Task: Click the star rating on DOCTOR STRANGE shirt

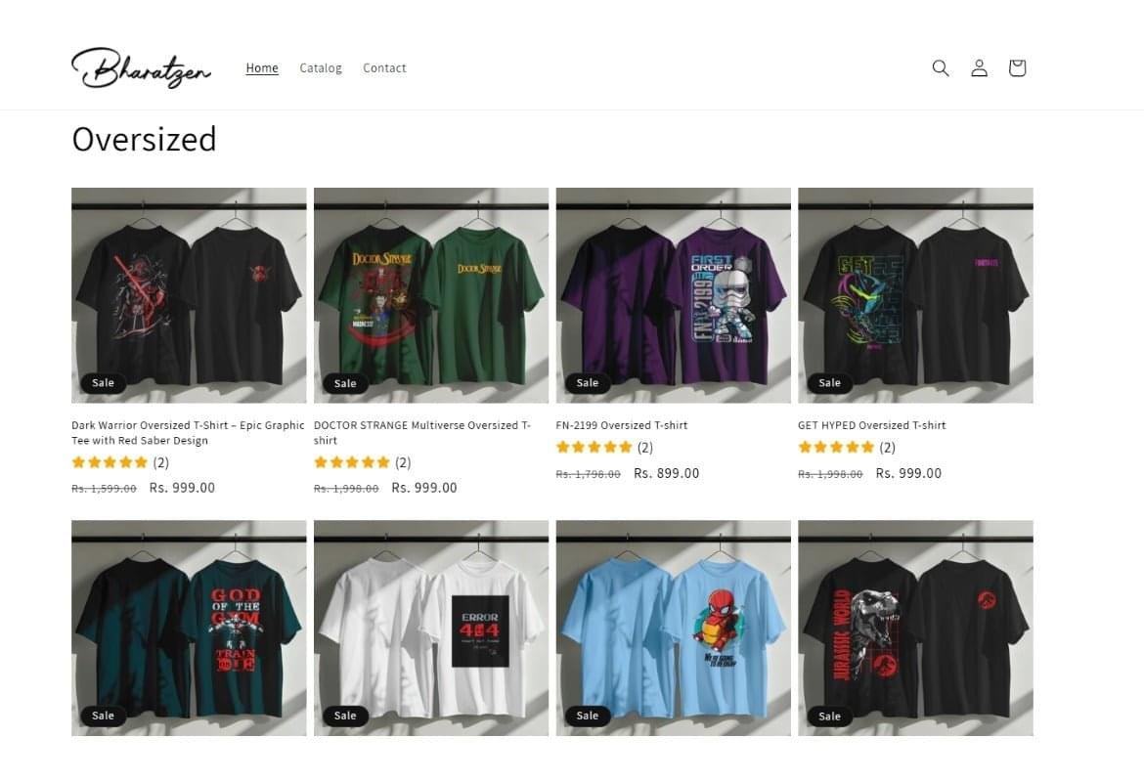Action: [351, 462]
